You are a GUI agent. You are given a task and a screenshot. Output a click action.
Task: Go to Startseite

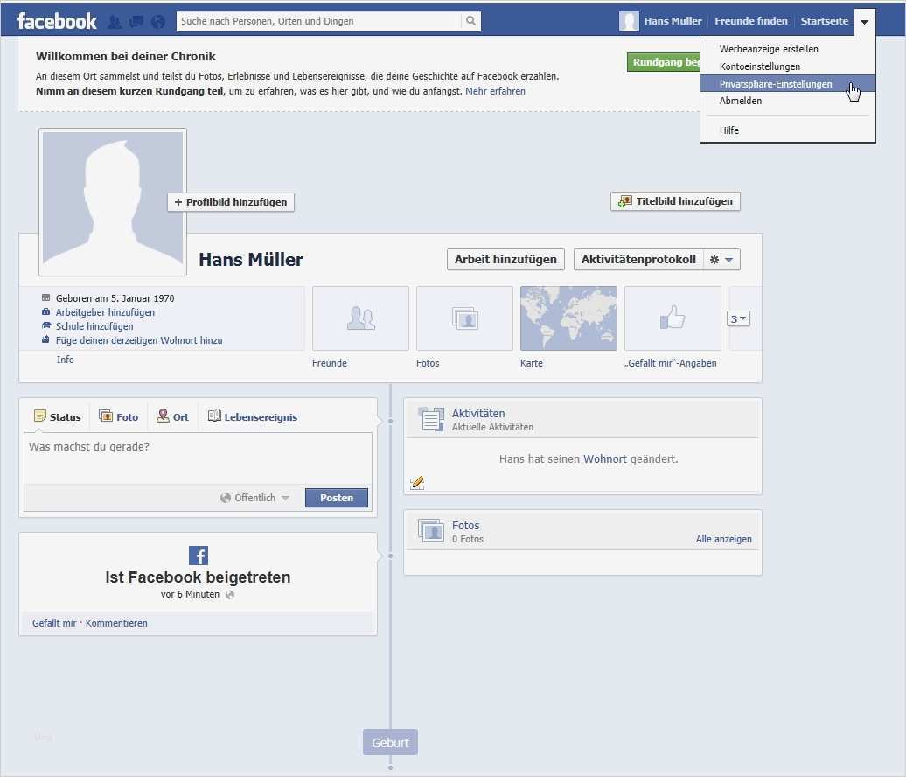point(825,21)
